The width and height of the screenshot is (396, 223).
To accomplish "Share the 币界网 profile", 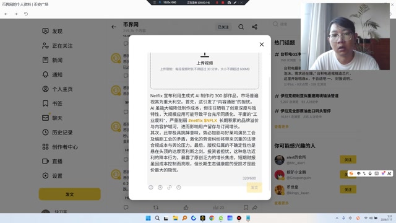I will (254, 27).
